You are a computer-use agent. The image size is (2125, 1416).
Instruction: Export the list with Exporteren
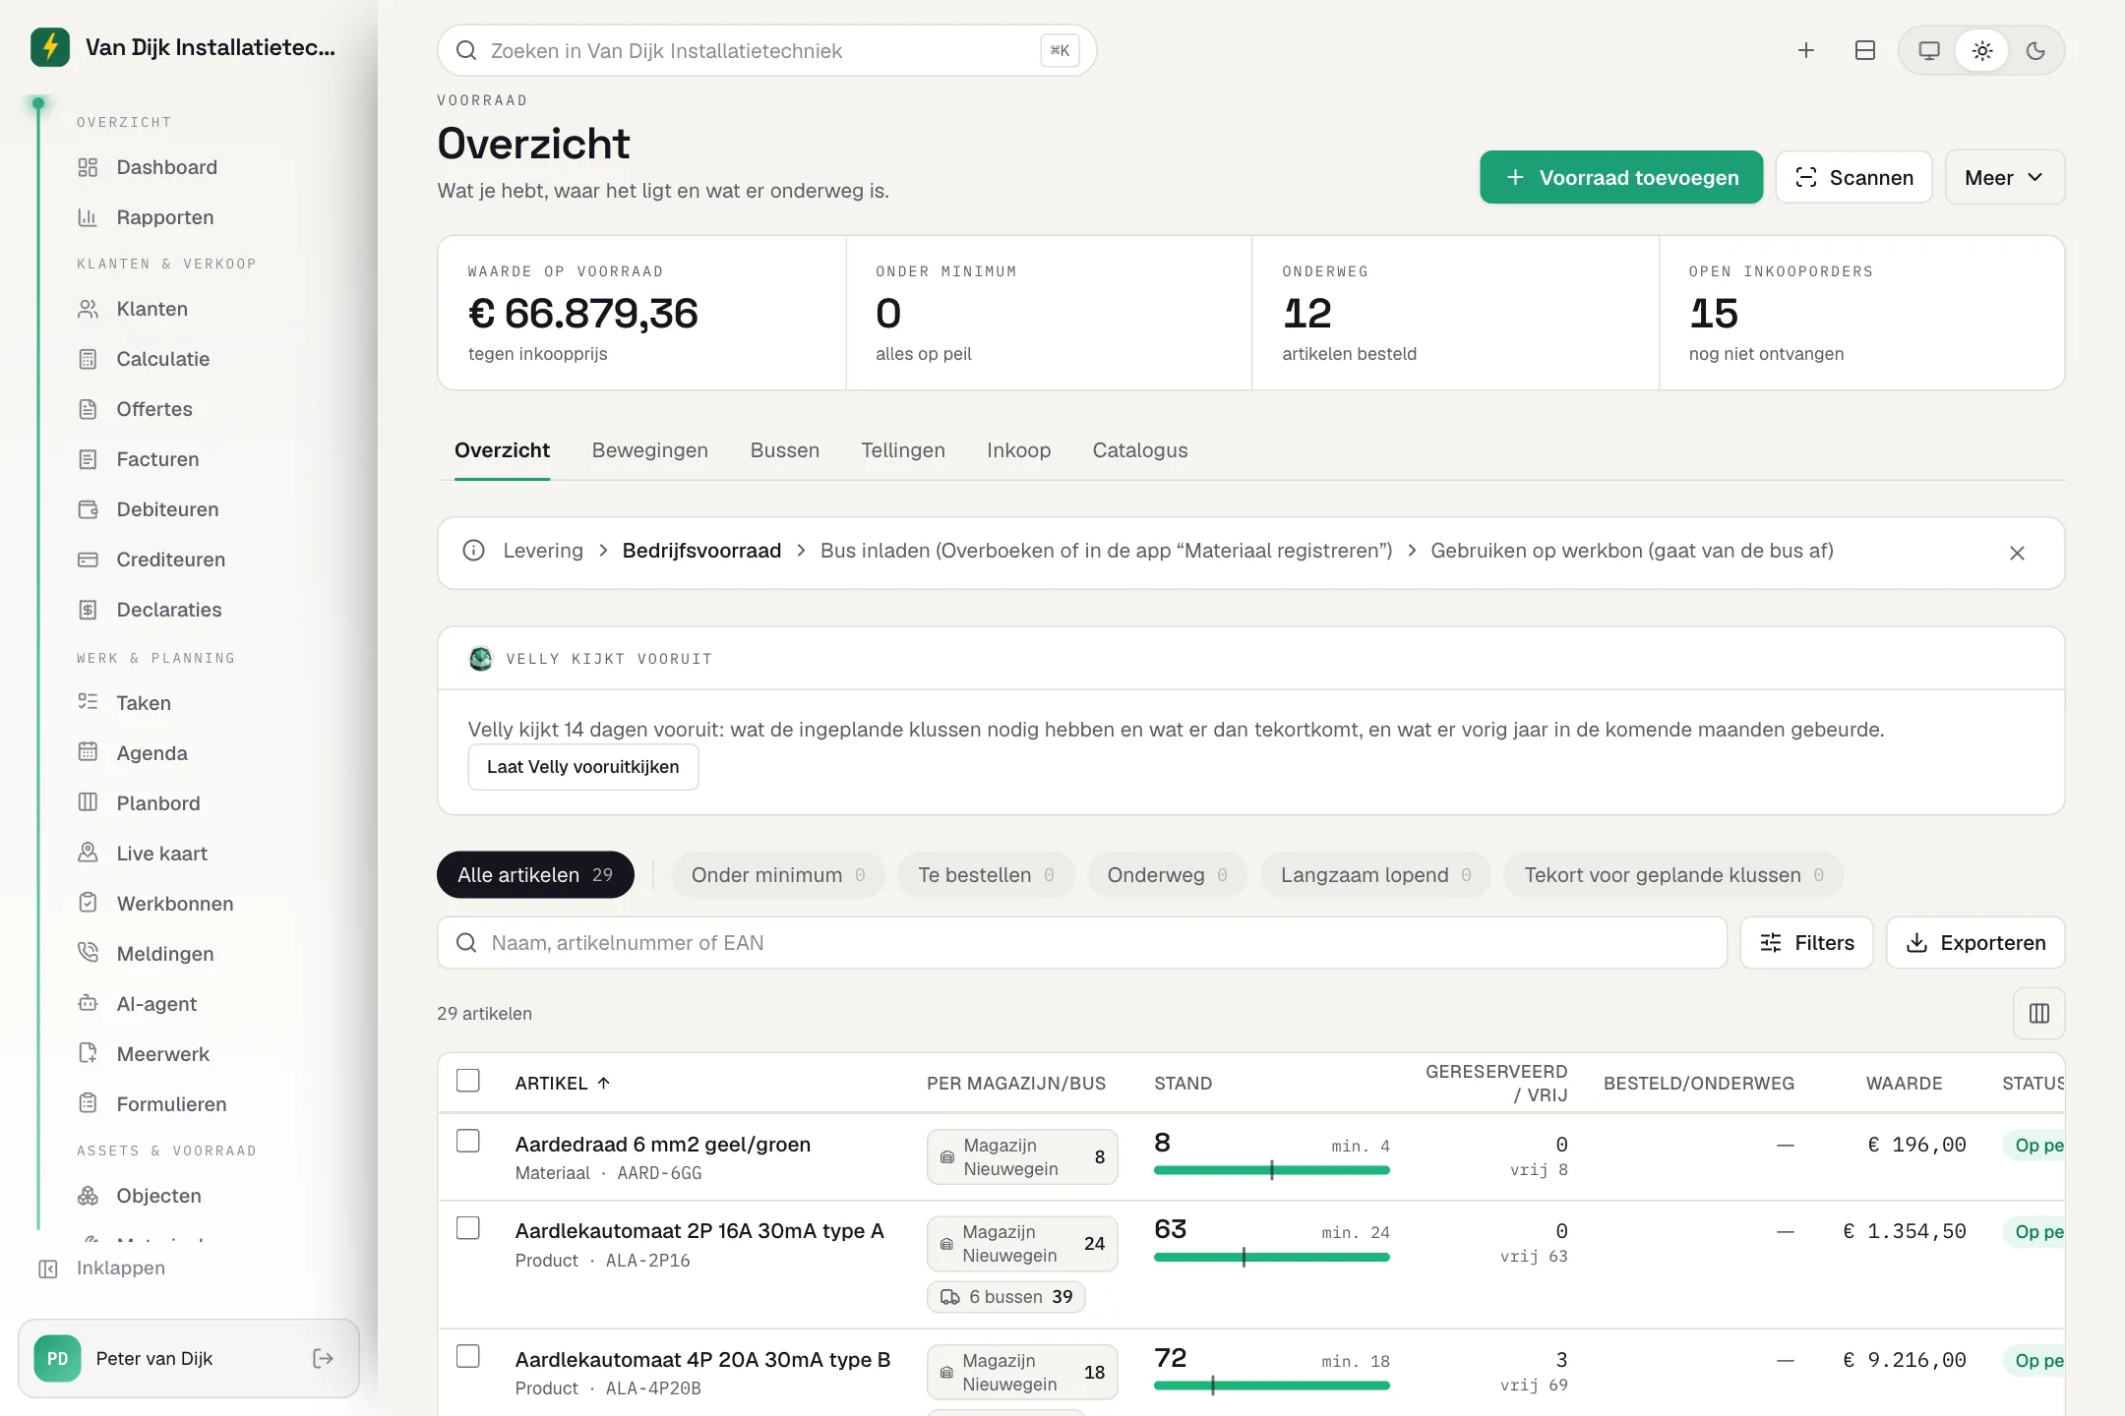click(1975, 944)
